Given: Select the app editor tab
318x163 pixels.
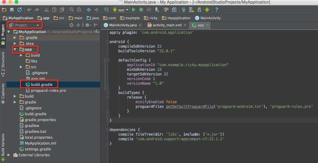Looking at the screenshot, I should point(200,25).
